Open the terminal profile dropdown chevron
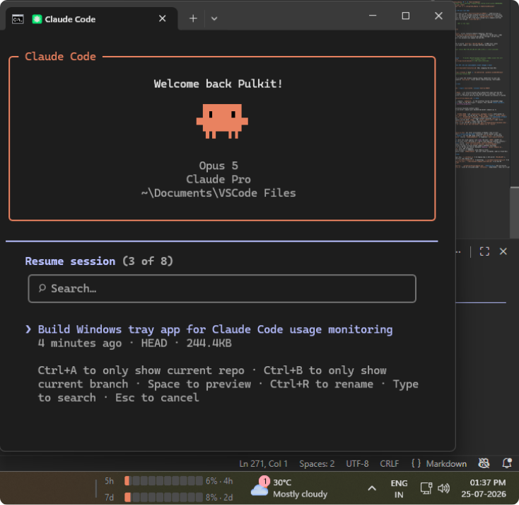This screenshot has width=519, height=505. pos(214,18)
